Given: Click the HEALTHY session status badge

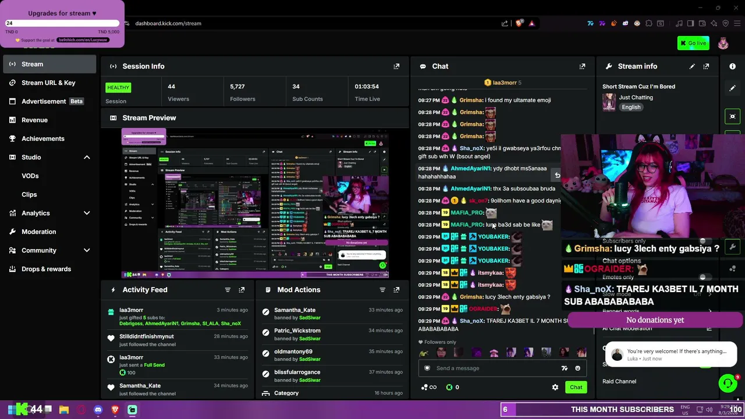Looking at the screenshot, I should pos(118,88).
